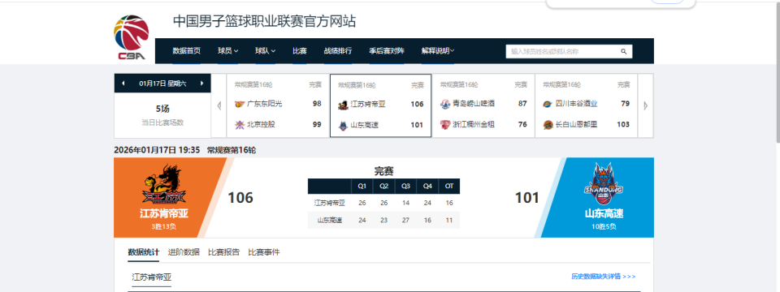Click 长白山恩都里 team name
Screen dimensions: 780x292
coord(577,125)
